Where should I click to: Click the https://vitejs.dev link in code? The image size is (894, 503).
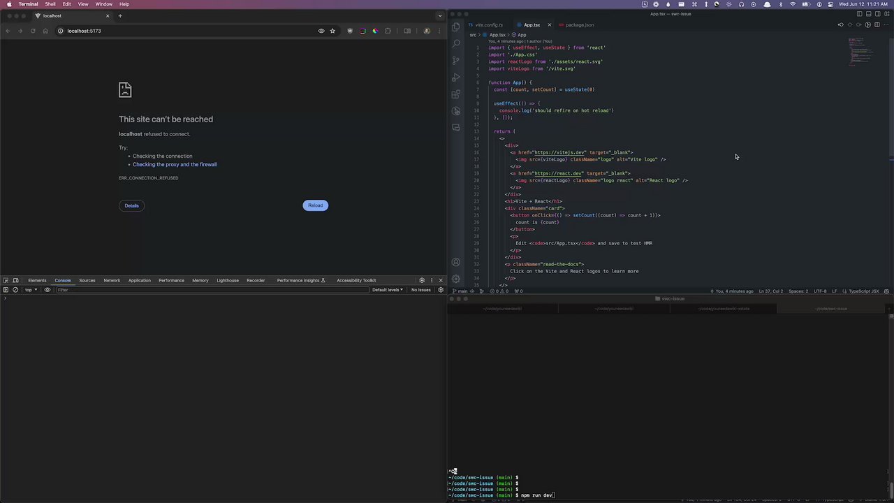pos(560,152)
